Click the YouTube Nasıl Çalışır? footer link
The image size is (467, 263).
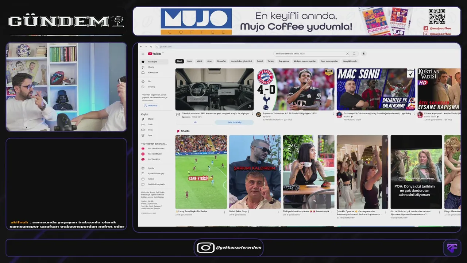(x=151, y=206)
